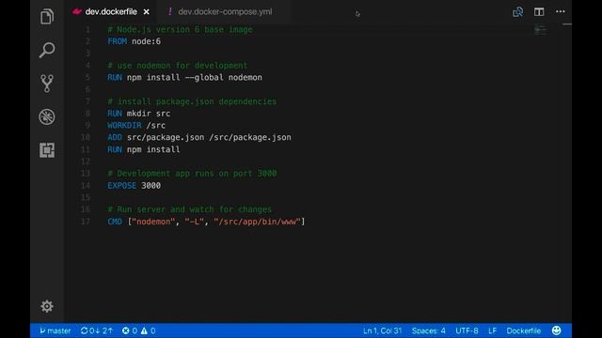Click line 11 'RUN npm install'
The width and height of the screenshot is (602, 338).
(144, 149)
